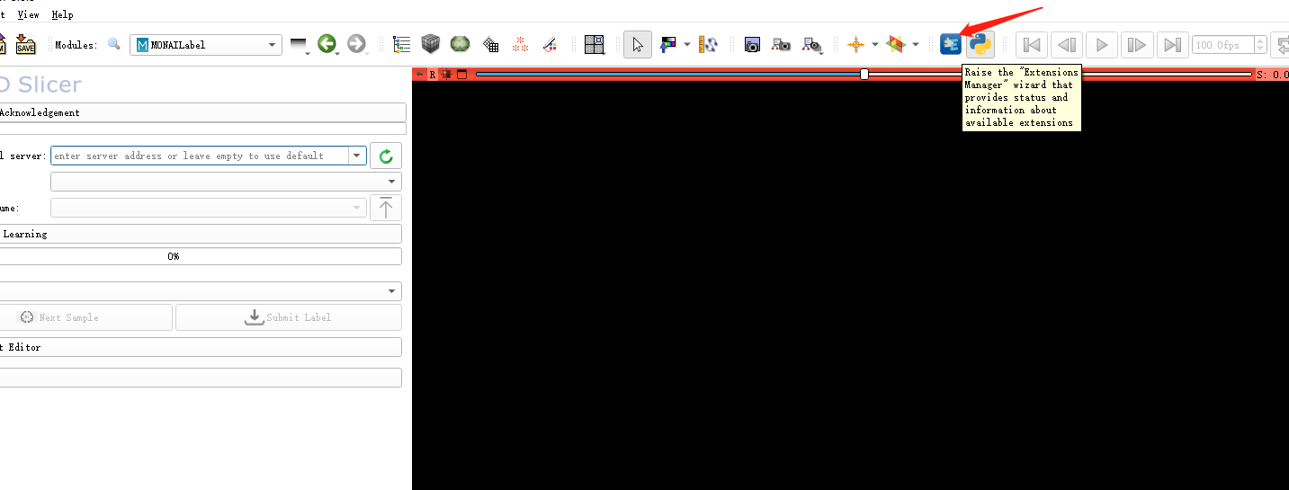Click the restore scene views icon
1289x490 pixels.
[x=812, y=44]
